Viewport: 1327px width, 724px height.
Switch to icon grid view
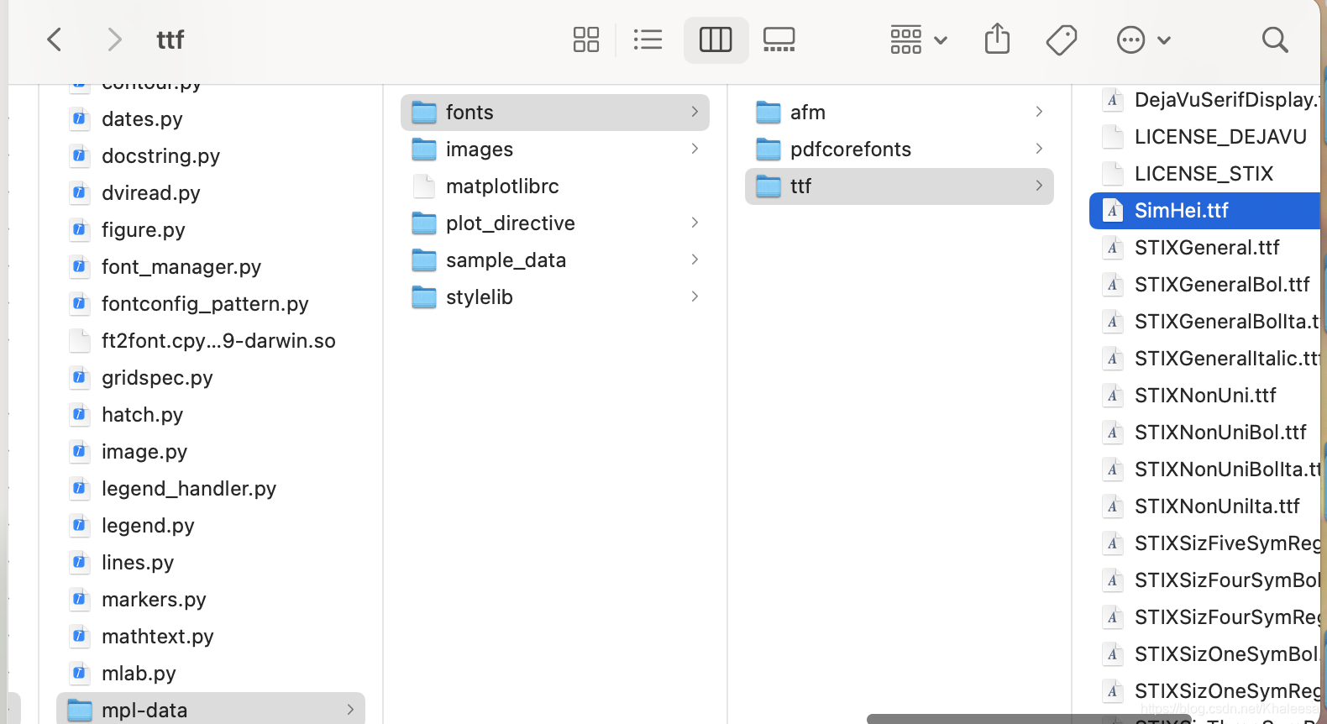(585, 39)
